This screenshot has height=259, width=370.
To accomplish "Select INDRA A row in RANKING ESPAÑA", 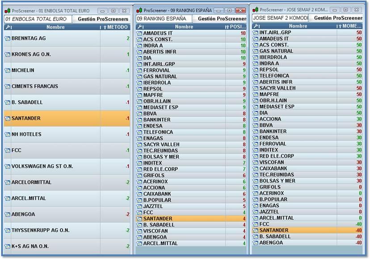I will click(x=191, y=46).
